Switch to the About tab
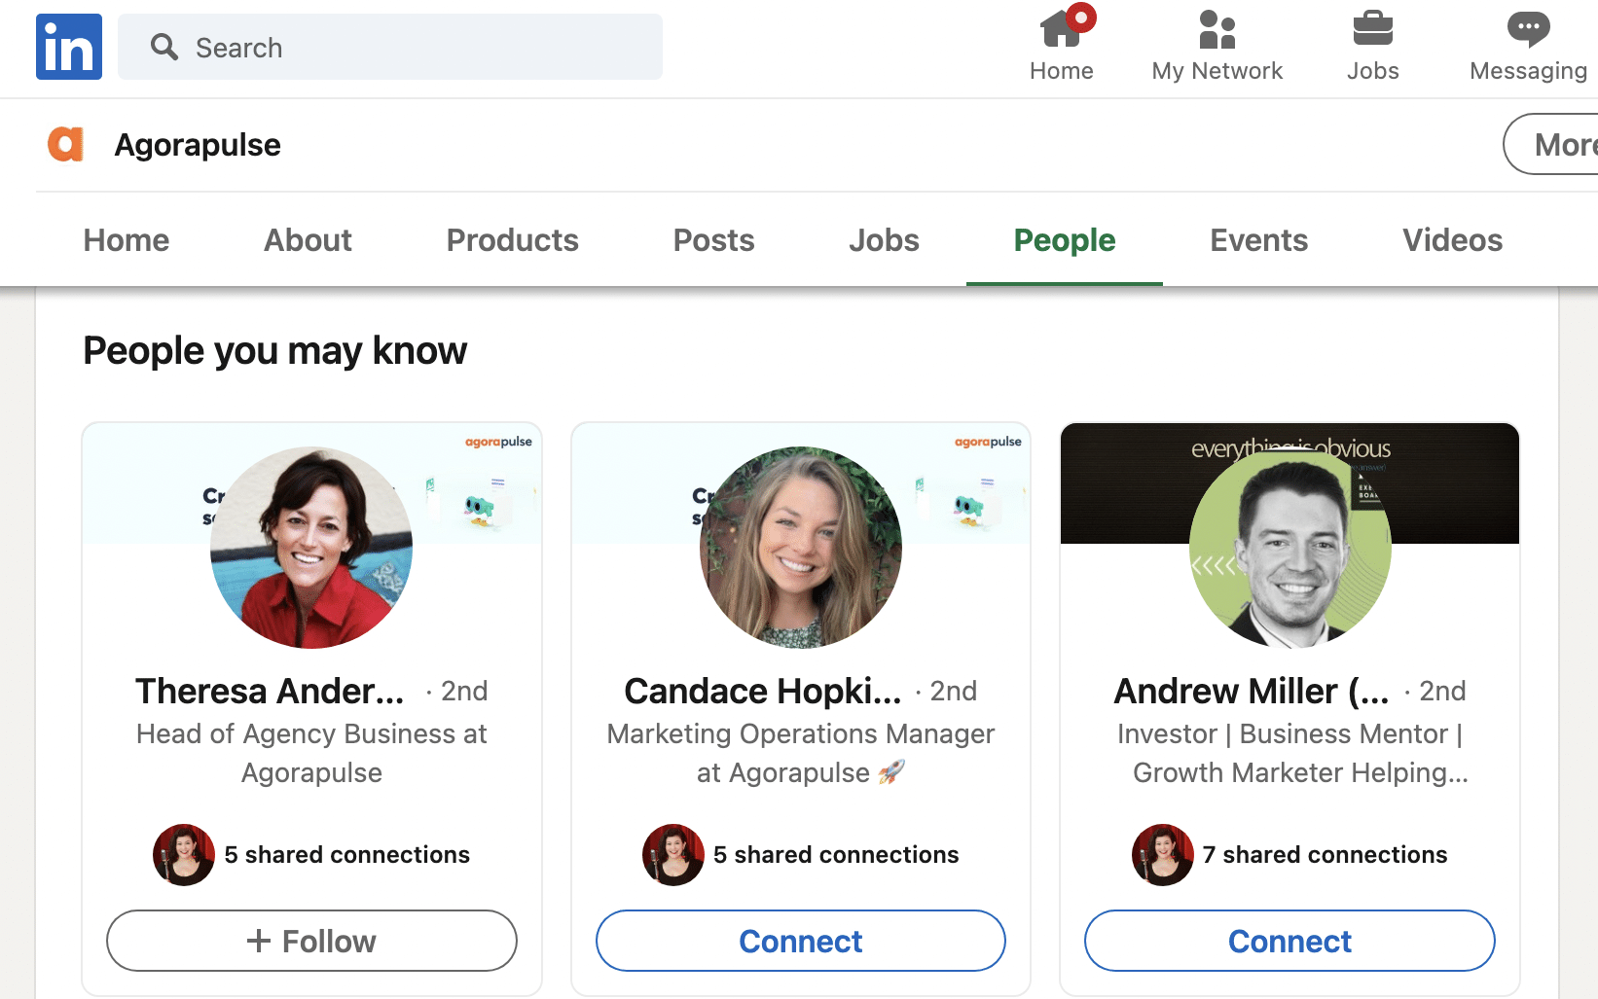The width and height of the screenshot is (1598, 999). tap(308, 240)
